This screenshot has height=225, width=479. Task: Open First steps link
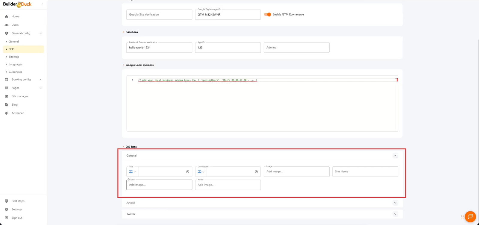[18, 201]
